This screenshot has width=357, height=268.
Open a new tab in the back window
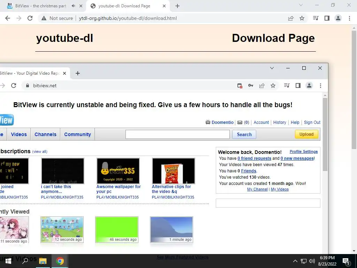coord(177,6)
